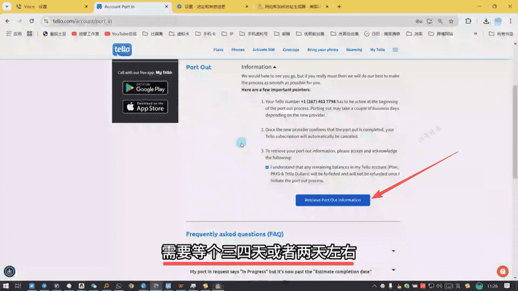Click the Port Out heading
The image size is (518, 291).
pos(199,67)
